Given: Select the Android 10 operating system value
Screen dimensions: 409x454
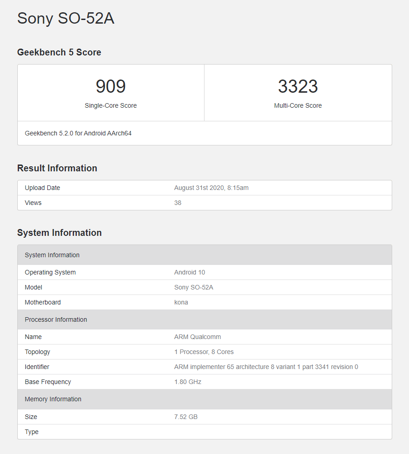Looking at the screenshot, I should click(190, 272).
